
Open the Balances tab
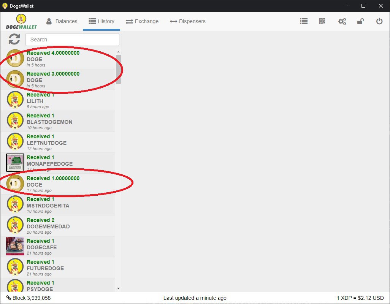pyautogui.click(x=62, y=21)
